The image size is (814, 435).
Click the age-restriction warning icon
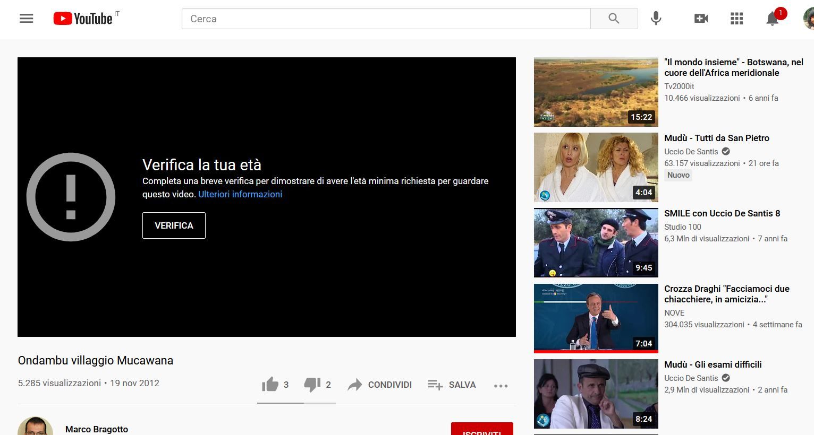point(71,197)
